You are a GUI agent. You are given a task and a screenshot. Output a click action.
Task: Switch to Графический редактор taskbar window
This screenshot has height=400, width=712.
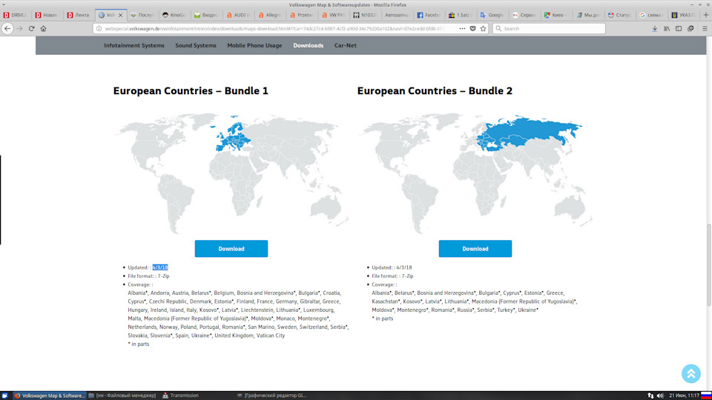click(x=271, y=396)
